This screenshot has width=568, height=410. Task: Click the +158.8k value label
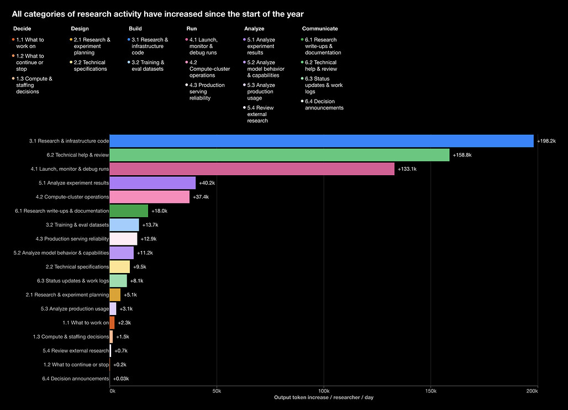coord(462,155)
